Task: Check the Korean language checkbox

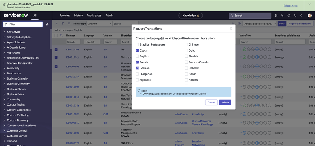Action: 186,80
